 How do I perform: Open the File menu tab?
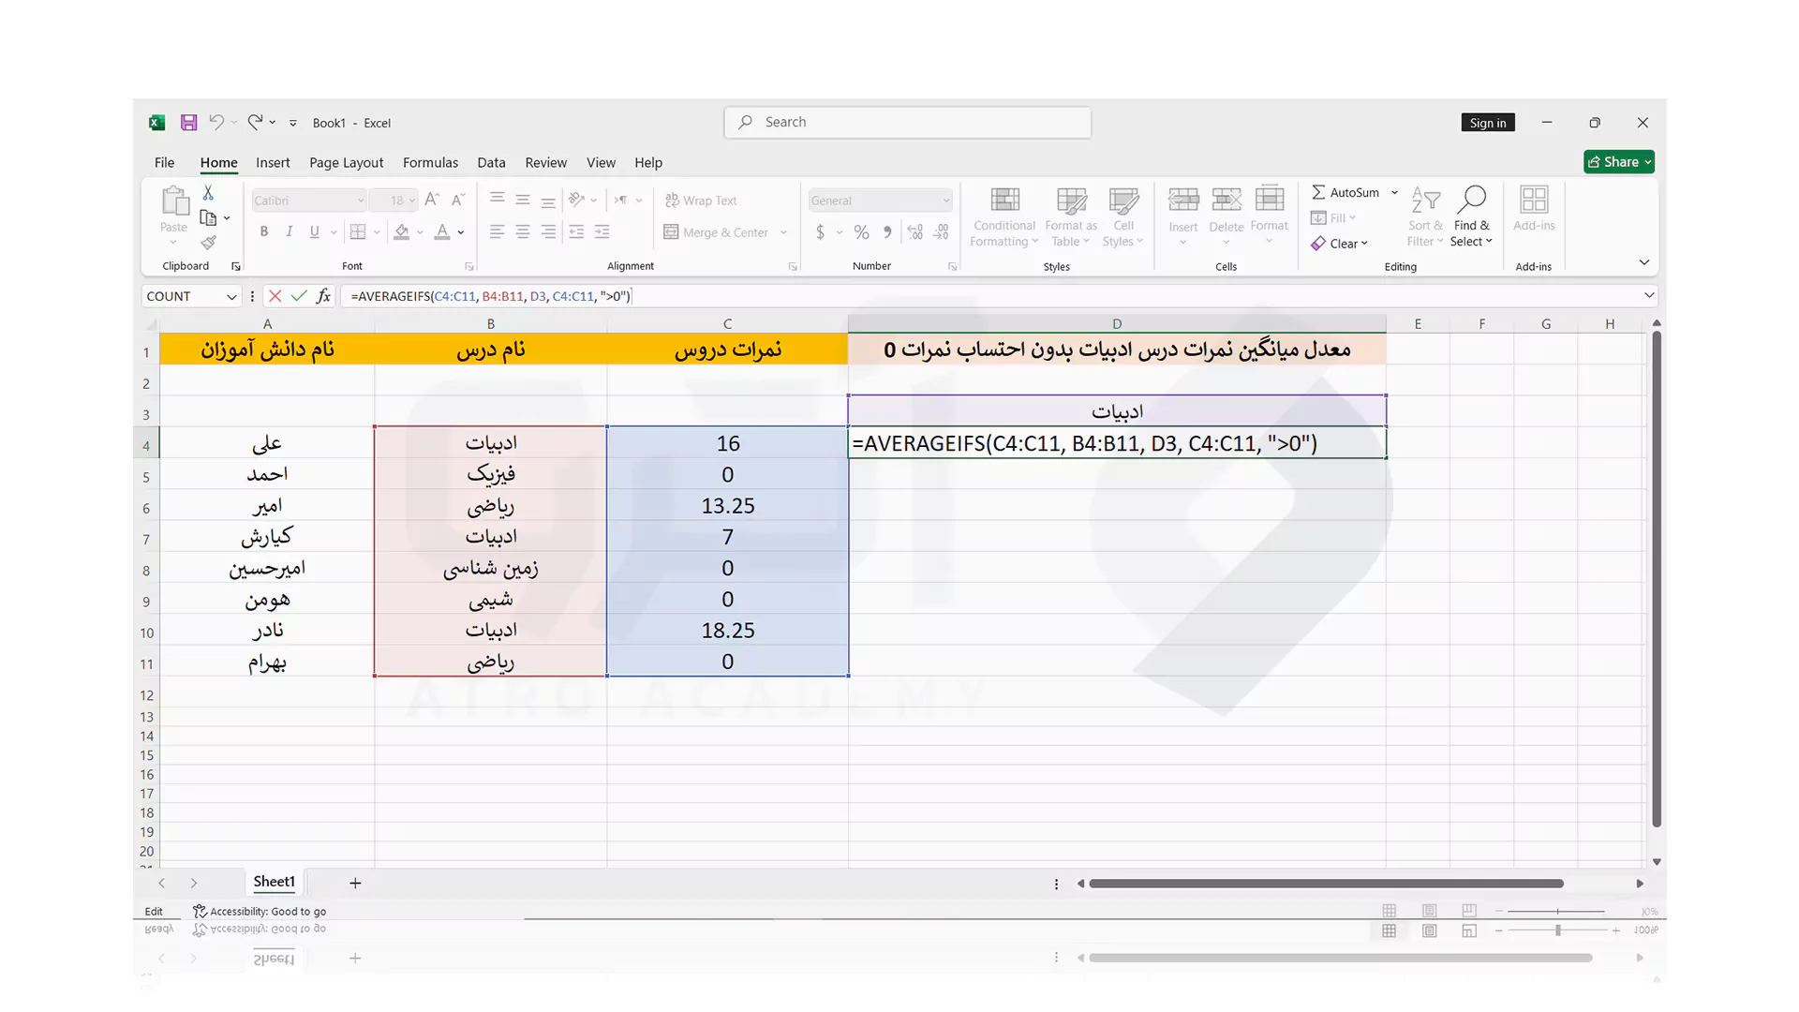(x=164, y=162)
